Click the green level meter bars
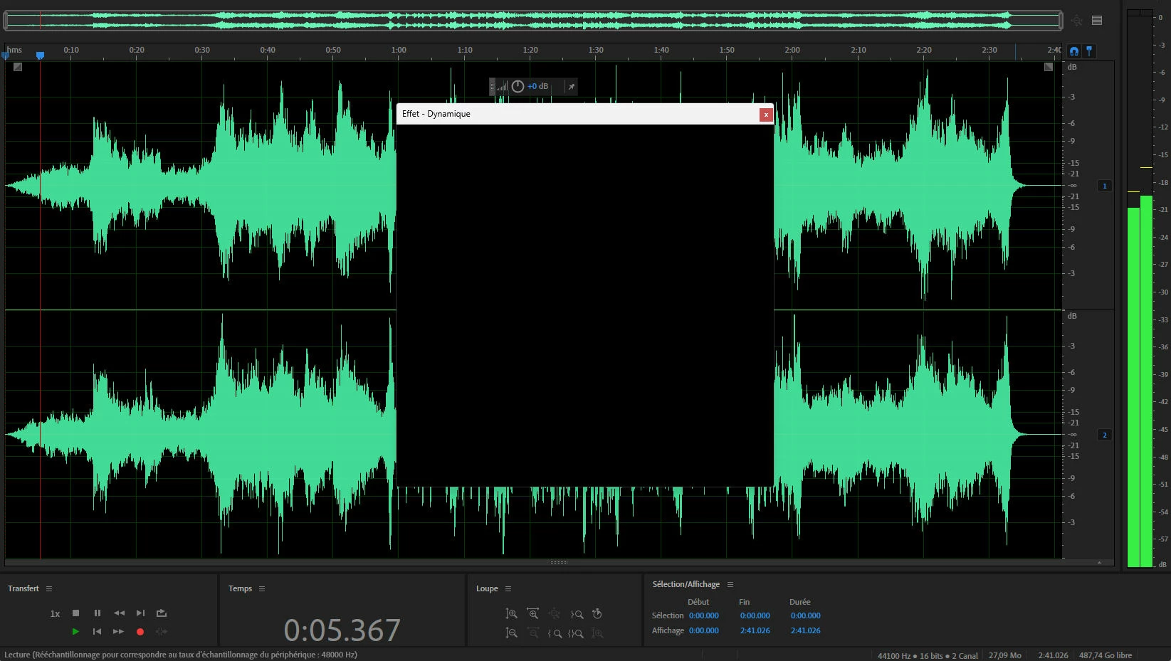1171x661 pixels. (1140, 381)
